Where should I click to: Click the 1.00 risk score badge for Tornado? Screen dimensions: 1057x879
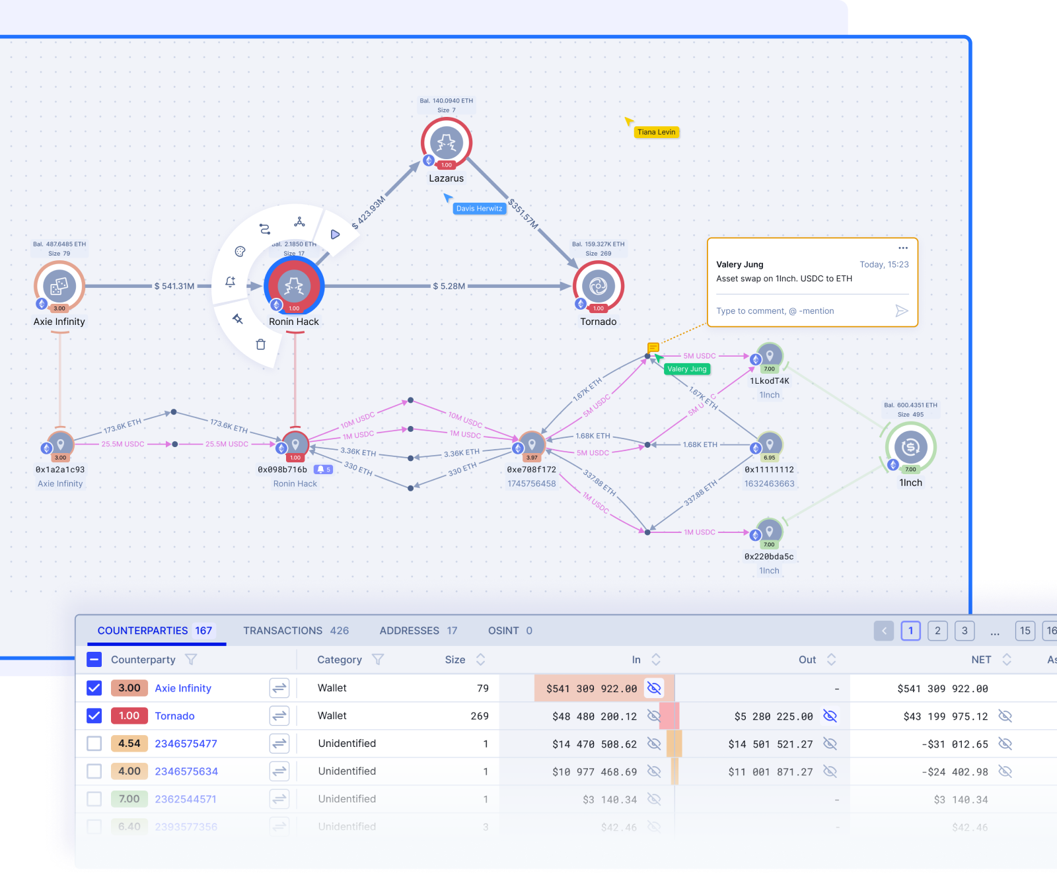129,716
